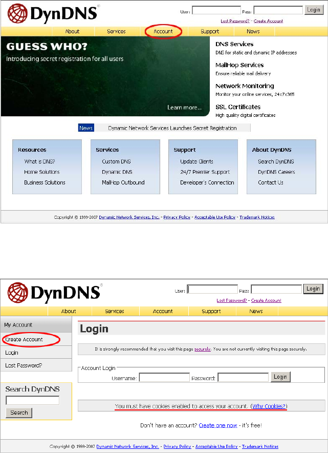Select circled Create Account in the left sidebar
The height and width of the screenshot is (453, 328).
[36, 339]
